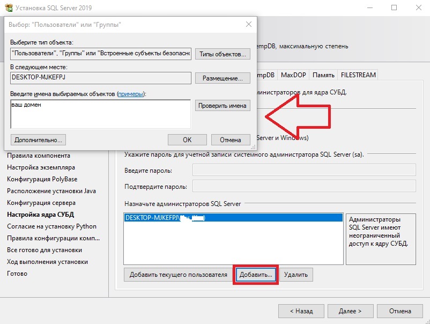Select "Настройка экземпляра" step
This screenshot has height=324, width=430.
click(41, 167)
